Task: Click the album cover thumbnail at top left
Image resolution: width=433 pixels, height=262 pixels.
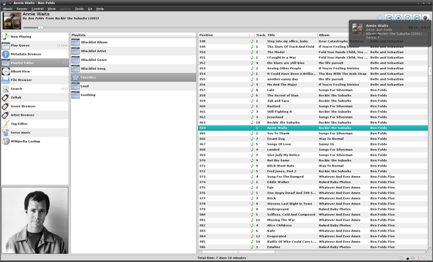Action: pyautogui.click(x=12, y=21)
